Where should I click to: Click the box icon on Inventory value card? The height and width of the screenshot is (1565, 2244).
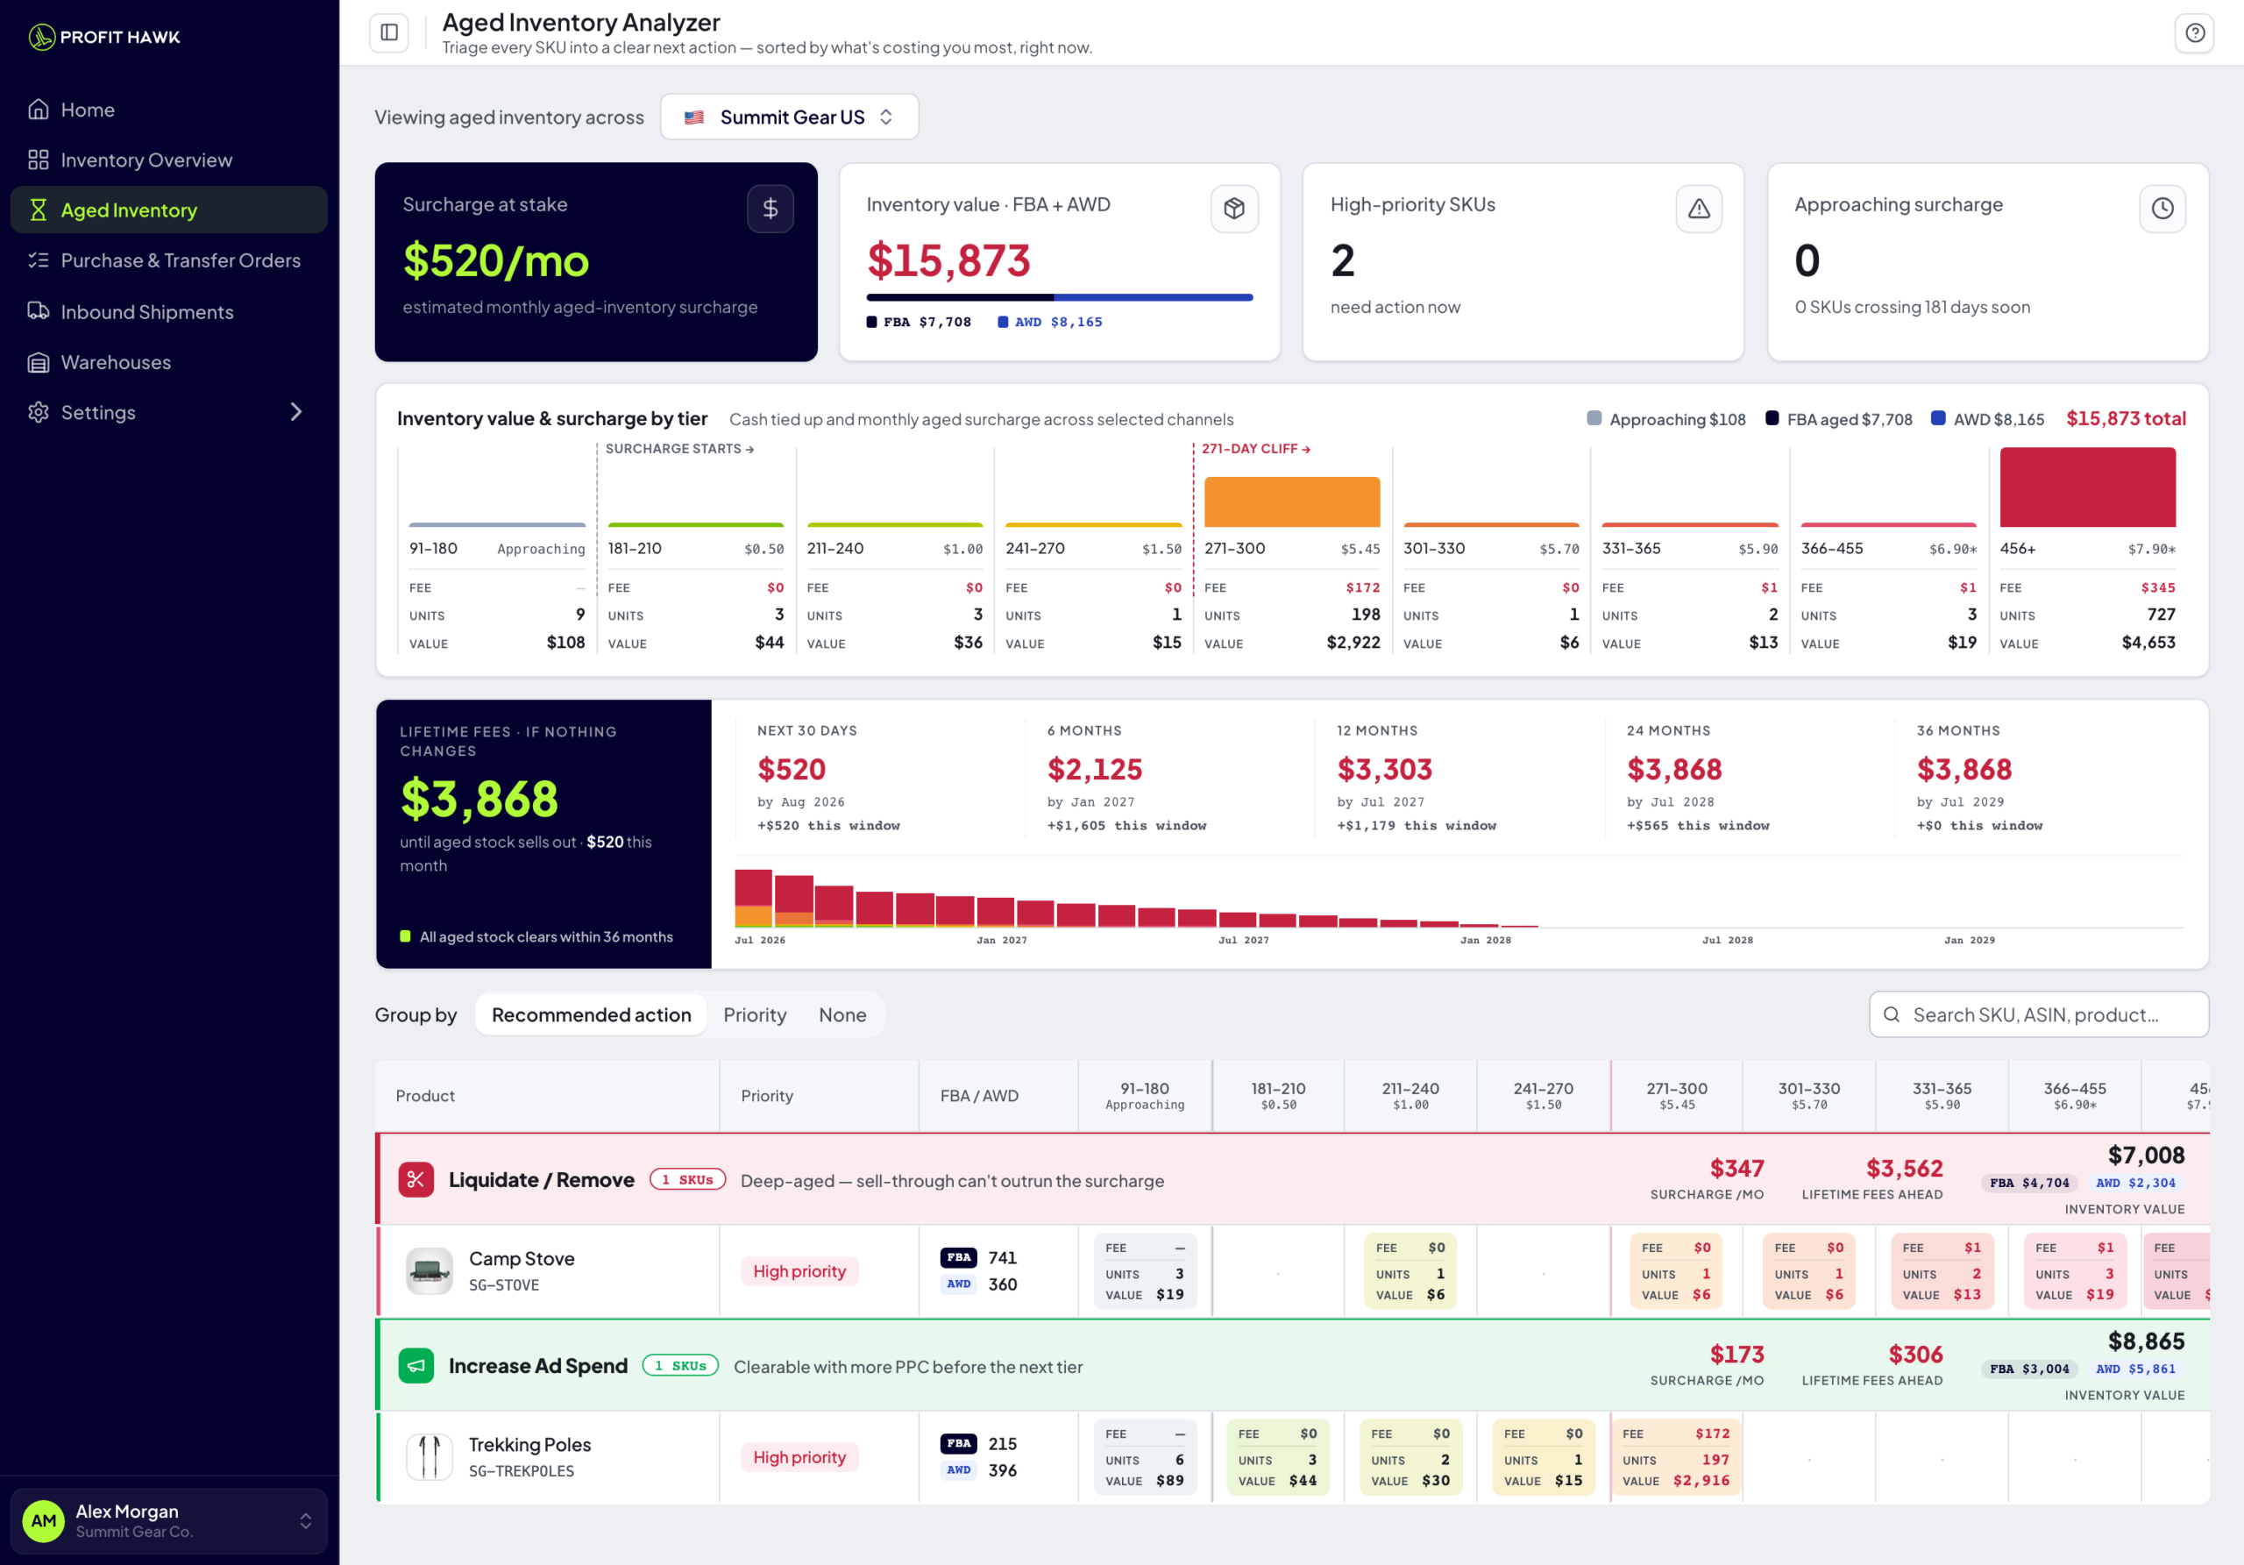click(1234, 208)
